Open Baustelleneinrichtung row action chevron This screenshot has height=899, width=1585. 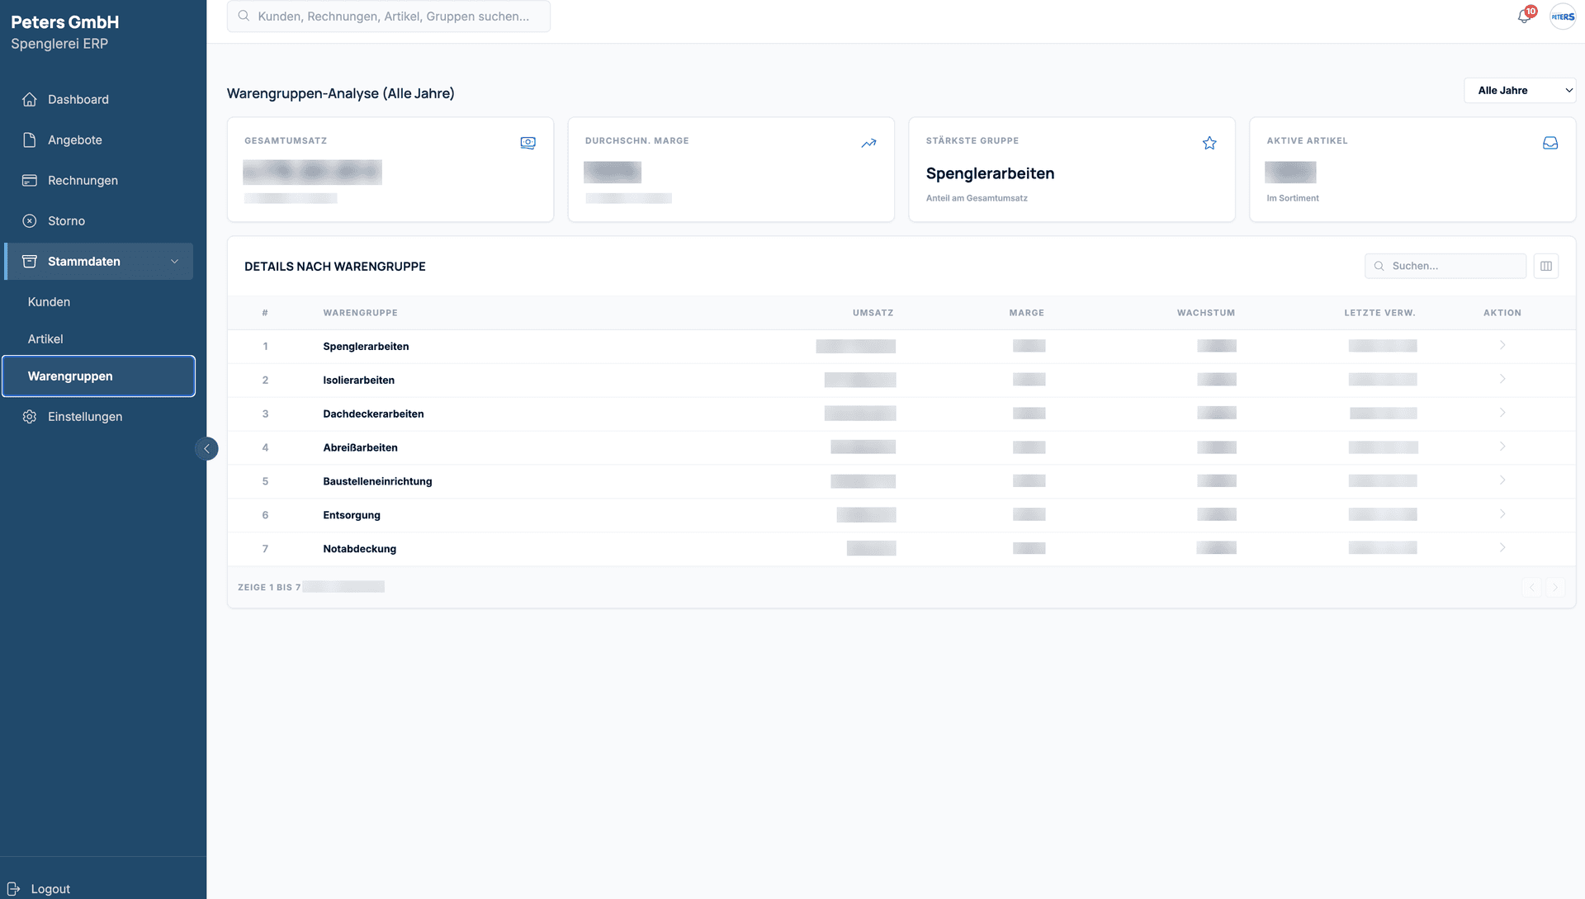(x=1502, y=480)
